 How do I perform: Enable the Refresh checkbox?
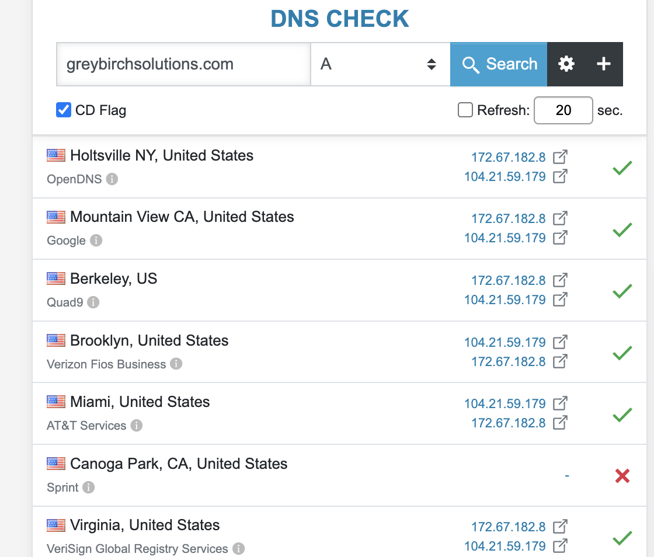tap(465, 110)
